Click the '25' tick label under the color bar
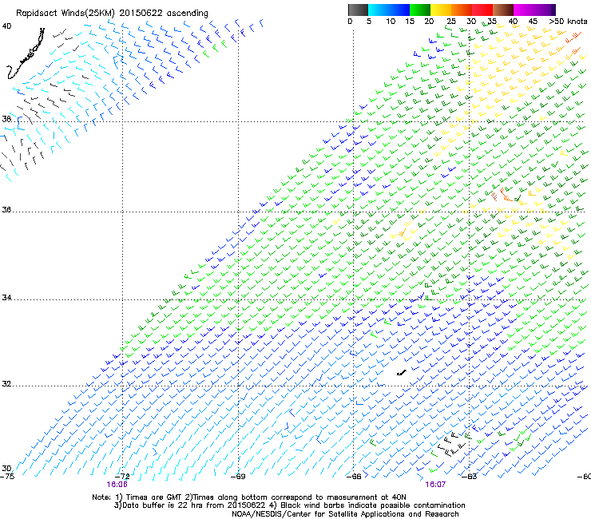 (x=450, y=21)
